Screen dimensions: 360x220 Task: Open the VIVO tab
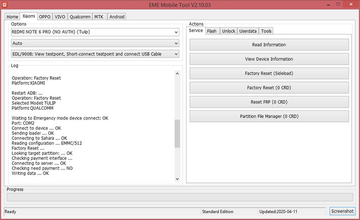(x=60, y=17)
